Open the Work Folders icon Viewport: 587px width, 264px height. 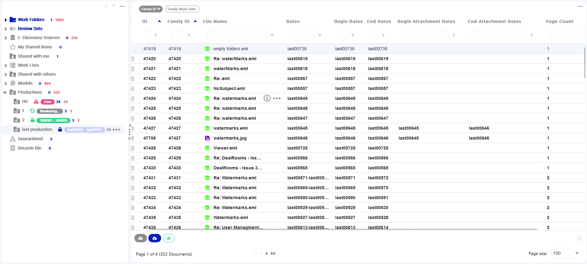point(13,20)
